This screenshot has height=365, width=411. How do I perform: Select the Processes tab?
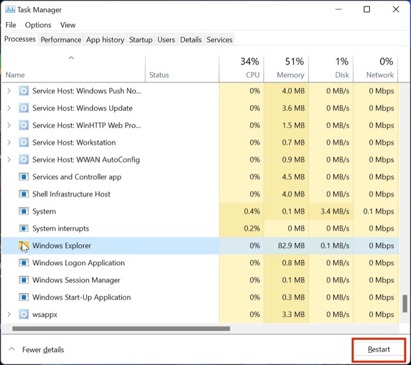pos(20,39)
